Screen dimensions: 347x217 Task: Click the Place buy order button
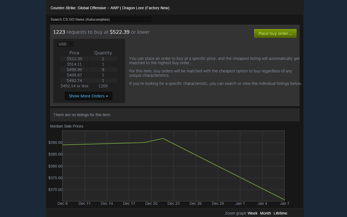(275, 33)
